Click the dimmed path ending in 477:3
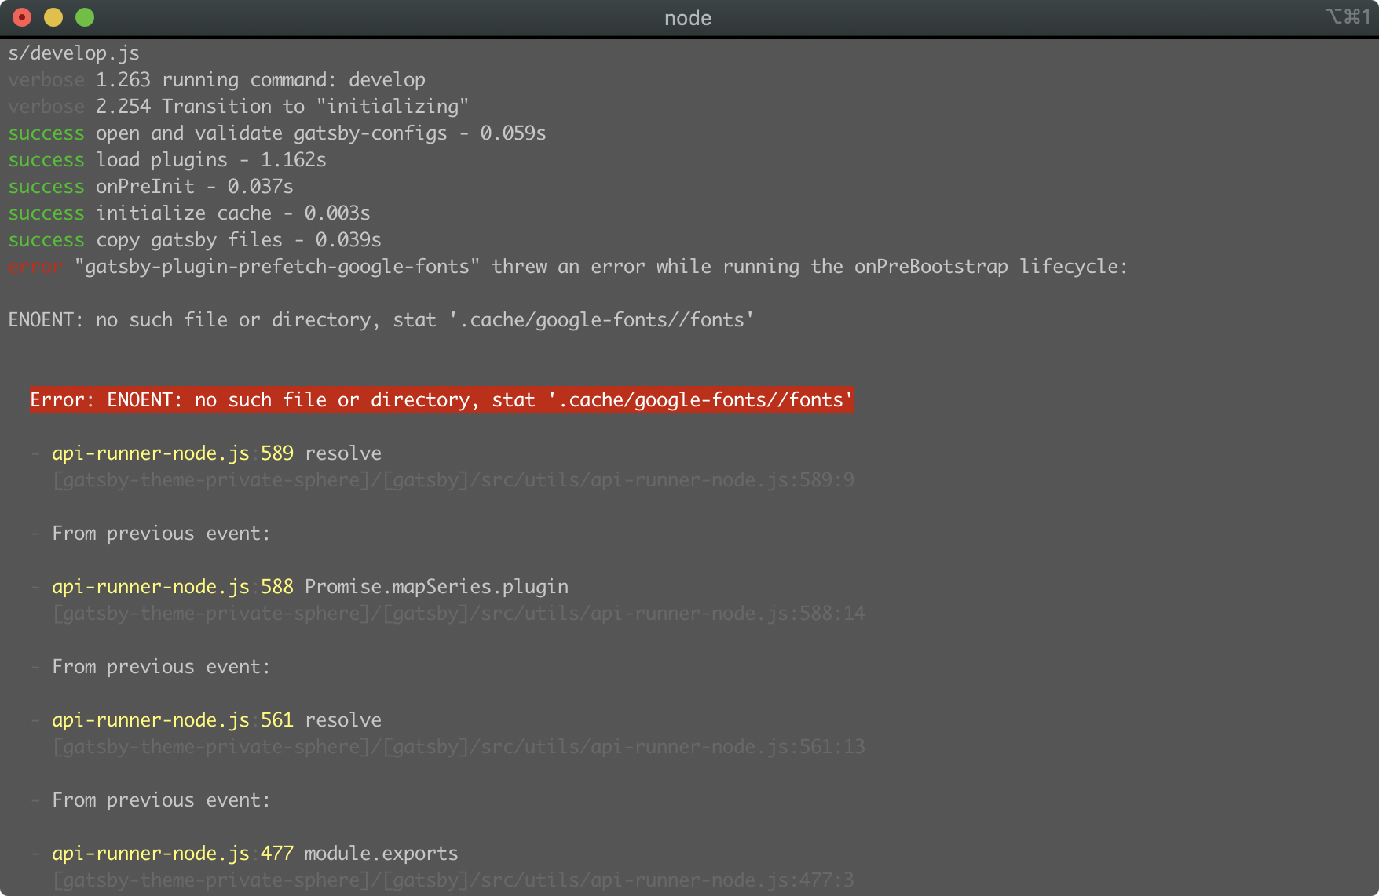 (453, 880)
